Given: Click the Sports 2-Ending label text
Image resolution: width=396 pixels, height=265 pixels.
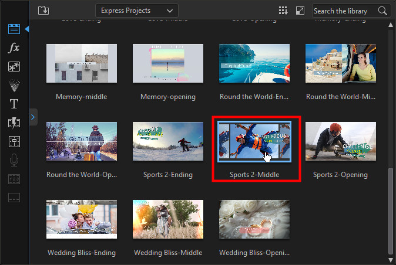Looking at the screenshot, I should coord(168,175).
